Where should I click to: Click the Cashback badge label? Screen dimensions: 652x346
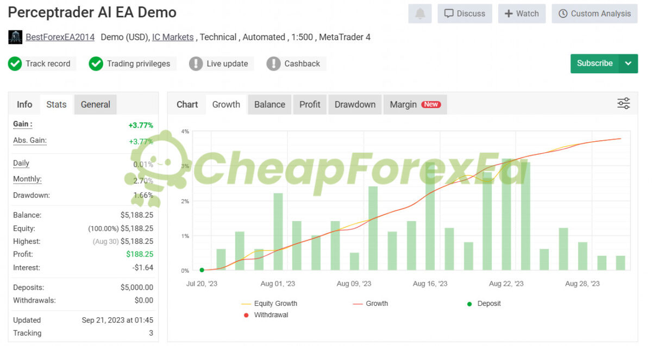click(x=302, y=64)
